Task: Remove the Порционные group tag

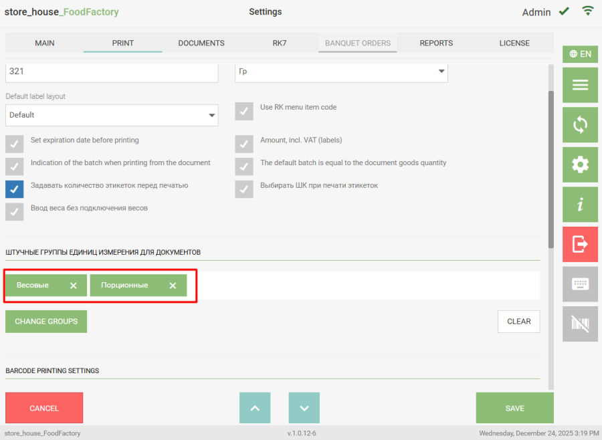Action: coord(173,286)
